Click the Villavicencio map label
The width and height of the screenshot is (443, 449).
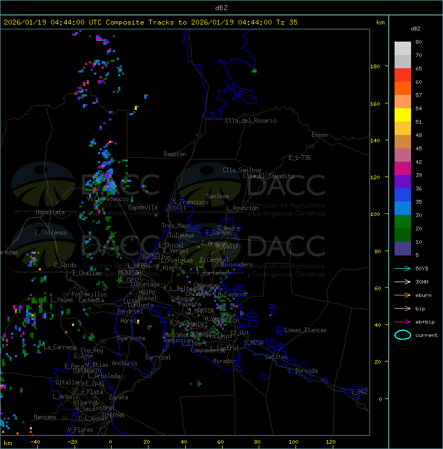point(108,199)
